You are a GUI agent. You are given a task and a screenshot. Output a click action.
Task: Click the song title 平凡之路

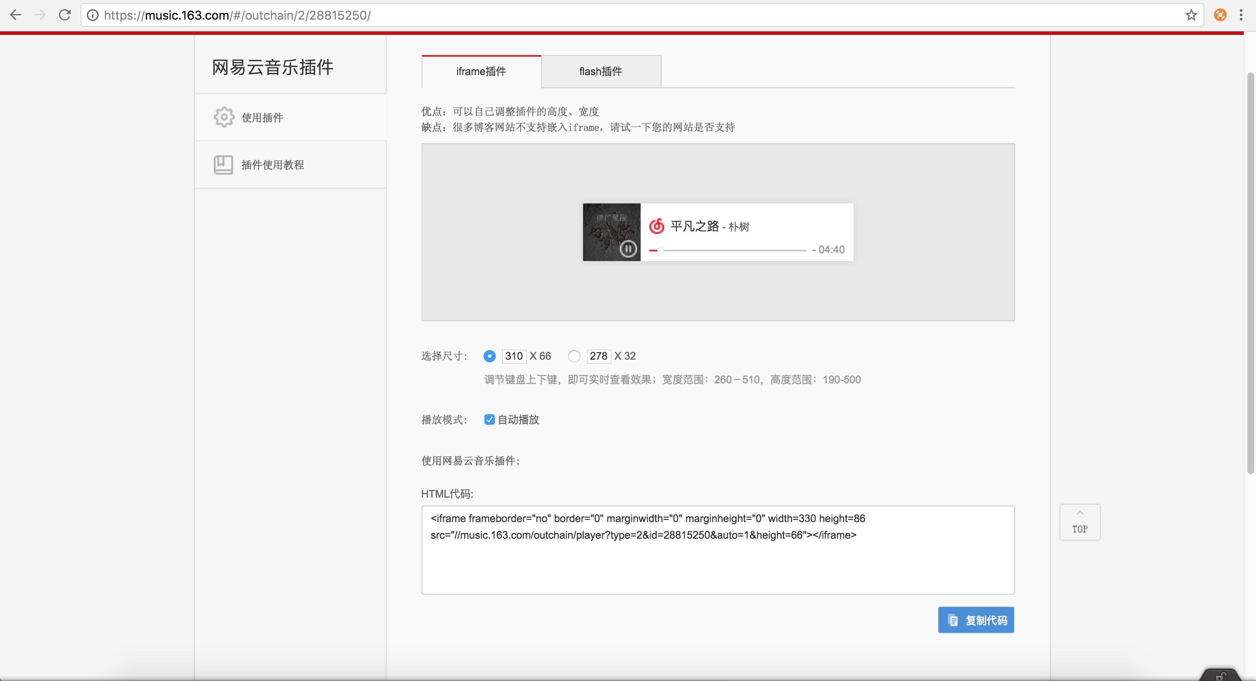[x=694, y=227]
